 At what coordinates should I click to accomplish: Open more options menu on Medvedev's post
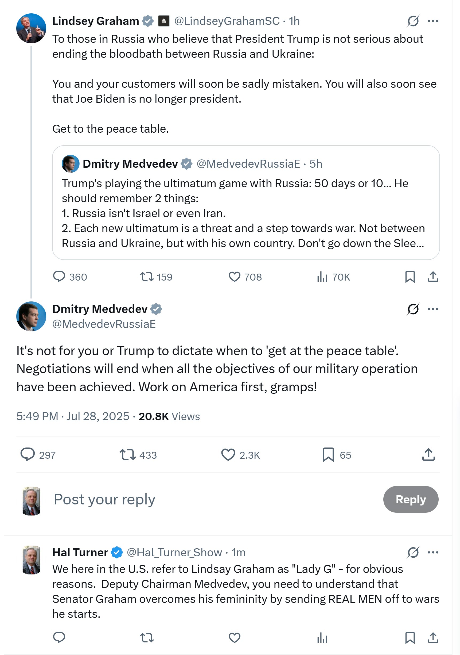tap(433, 309)
